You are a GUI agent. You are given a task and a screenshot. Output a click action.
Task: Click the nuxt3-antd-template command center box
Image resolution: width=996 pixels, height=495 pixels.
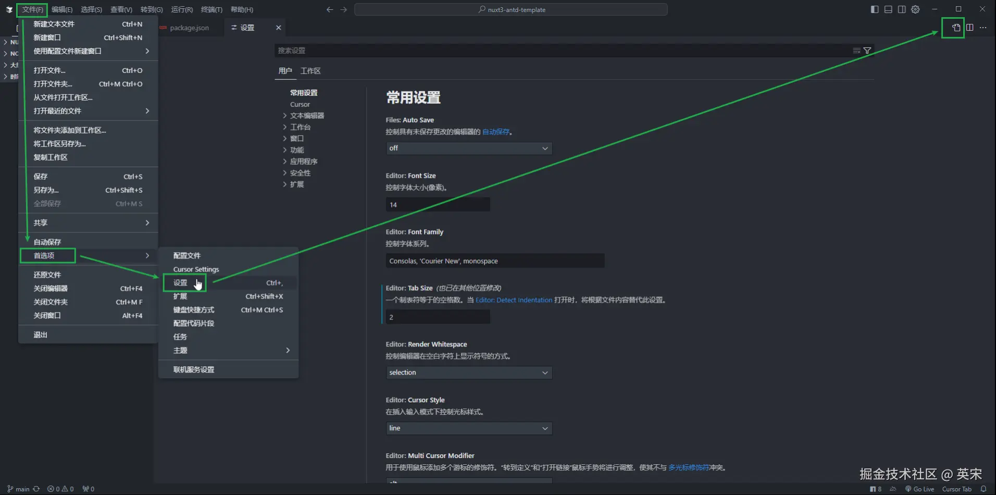511,9
